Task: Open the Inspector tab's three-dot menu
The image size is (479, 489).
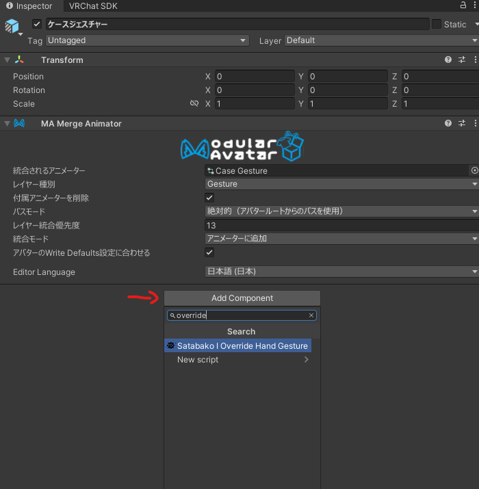Action: point(475,5)
